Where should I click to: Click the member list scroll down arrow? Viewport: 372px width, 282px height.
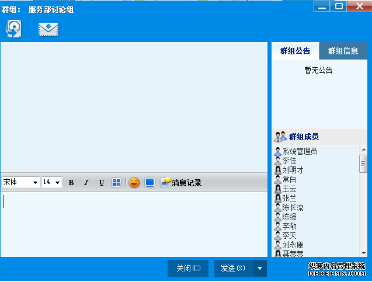(363, 253)
